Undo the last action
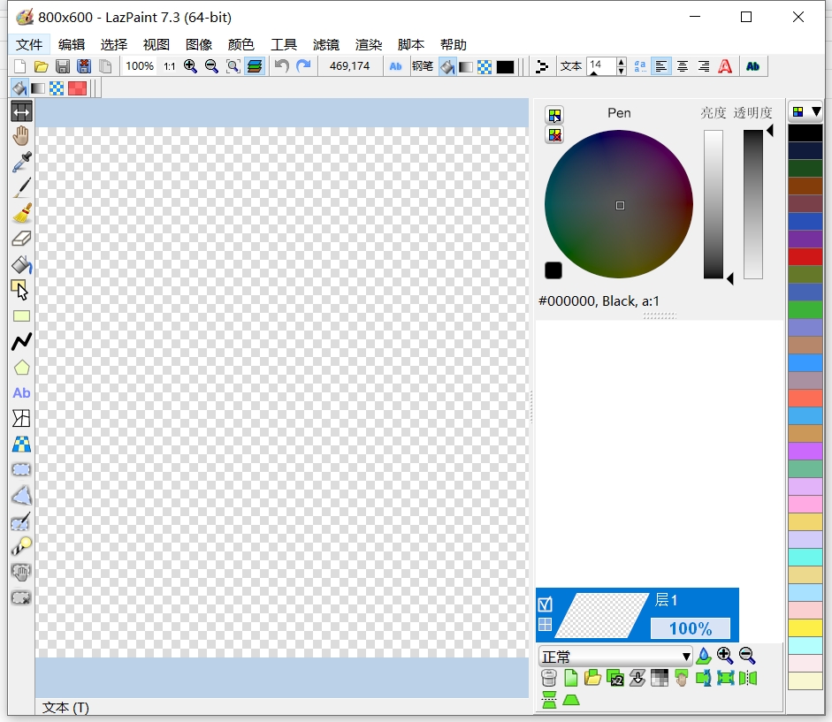832x722 pixels. [x=282, y=66]
